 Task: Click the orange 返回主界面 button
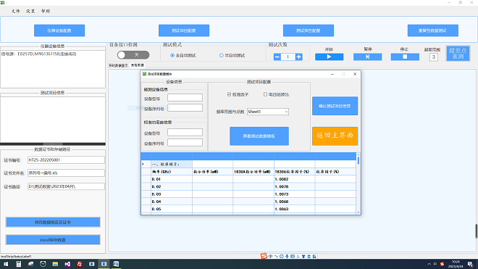[335, 136]
